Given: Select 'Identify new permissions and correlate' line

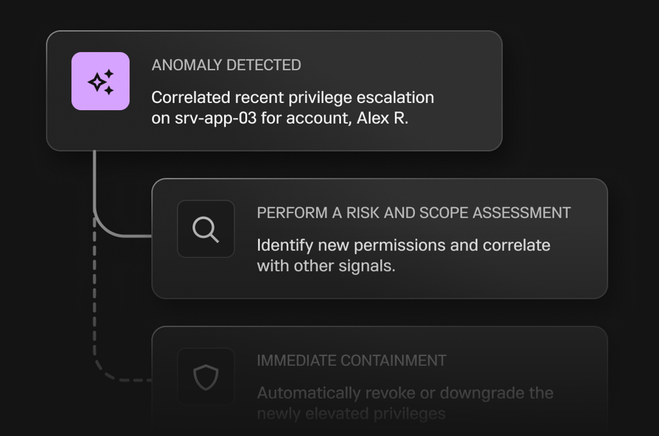Looking at the screenshot, I should pos(403,245).
